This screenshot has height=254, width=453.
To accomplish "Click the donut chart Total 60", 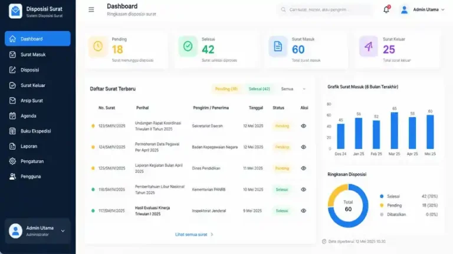I will (348, 206).
